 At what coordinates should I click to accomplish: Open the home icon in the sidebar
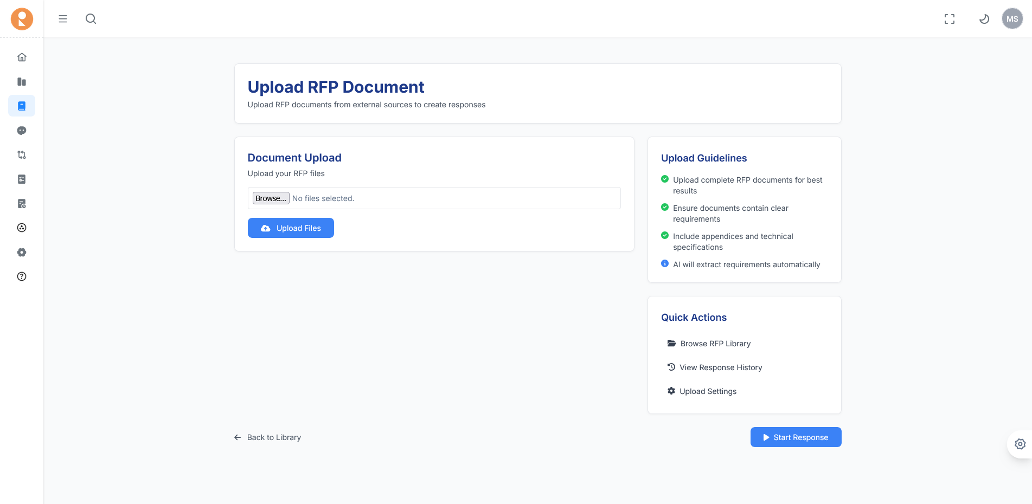point(22,57)
